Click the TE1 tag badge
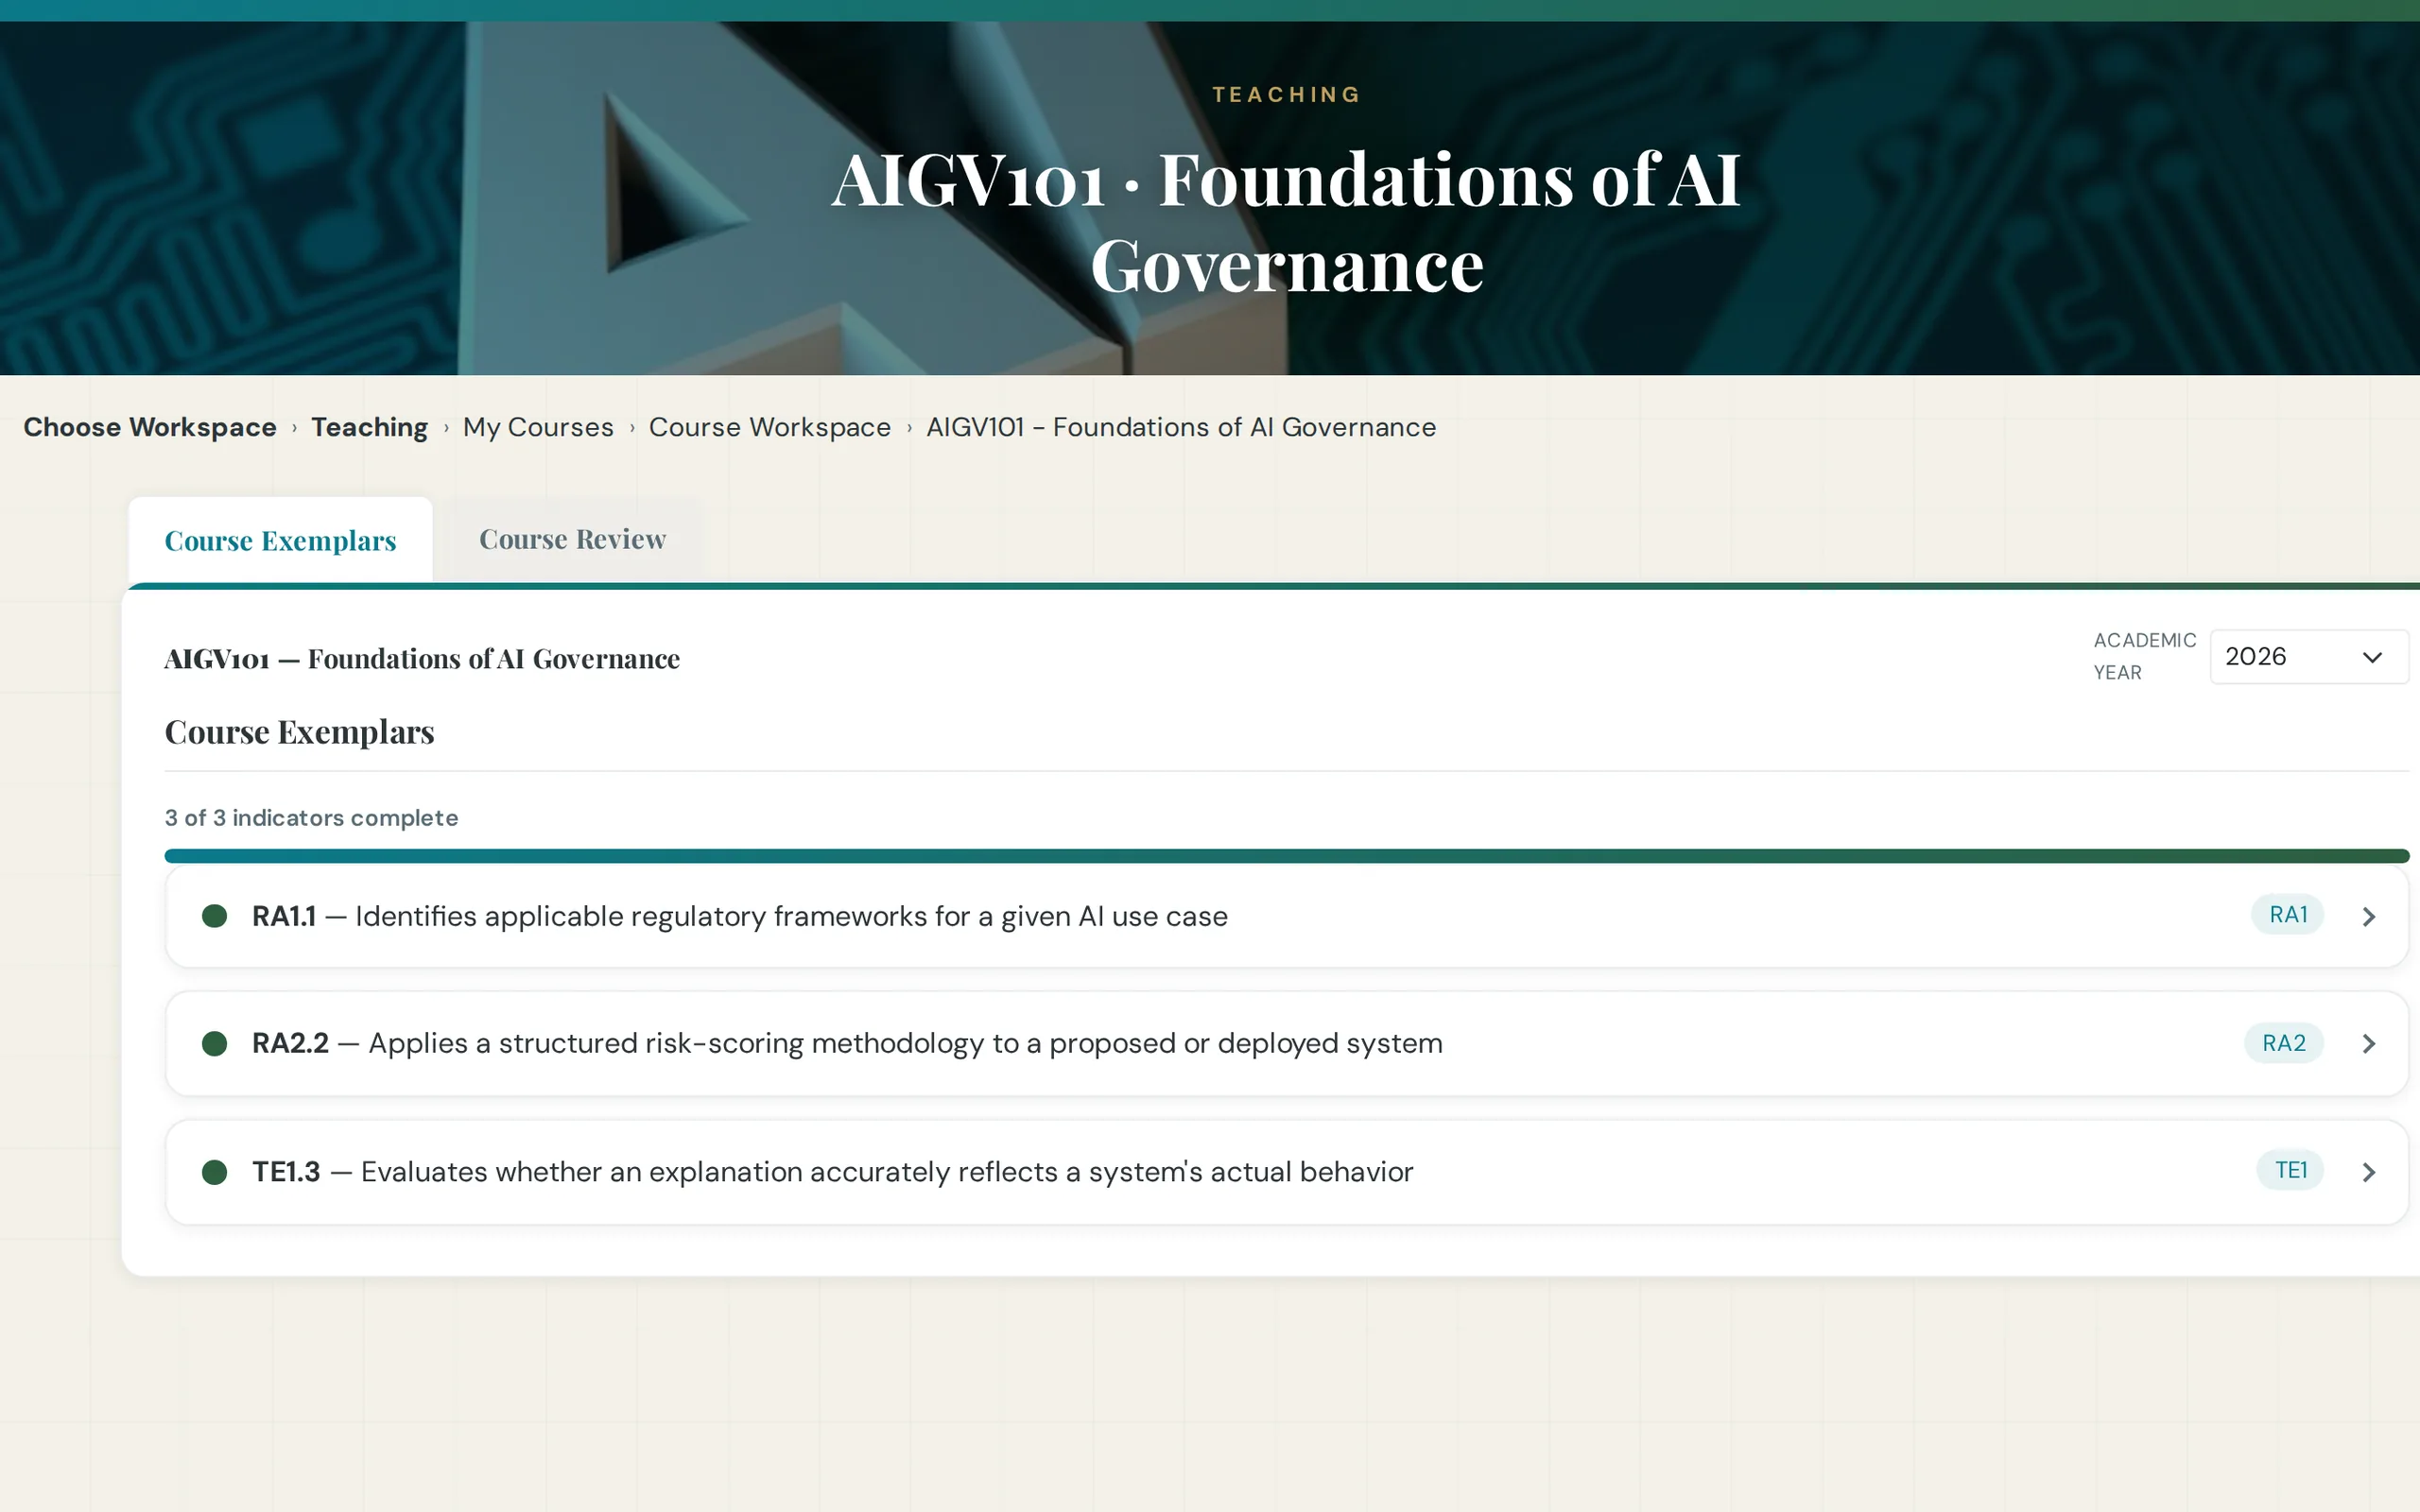Screen dimensions: 2420x1512 2290,1170
